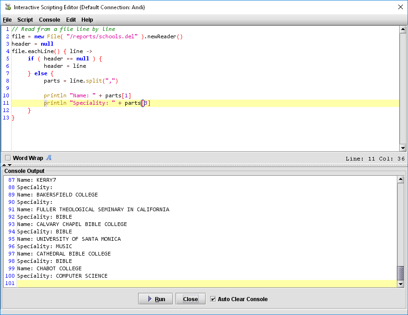408x315 pixels.
Task: Open the Help menu
Action: (x=87, y=20)
